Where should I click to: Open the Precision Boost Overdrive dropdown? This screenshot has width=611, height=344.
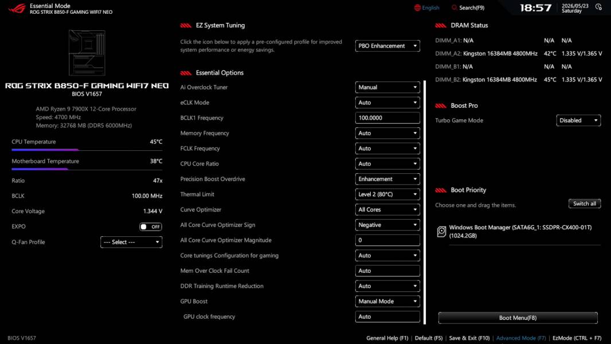click(x=387, y=179)
